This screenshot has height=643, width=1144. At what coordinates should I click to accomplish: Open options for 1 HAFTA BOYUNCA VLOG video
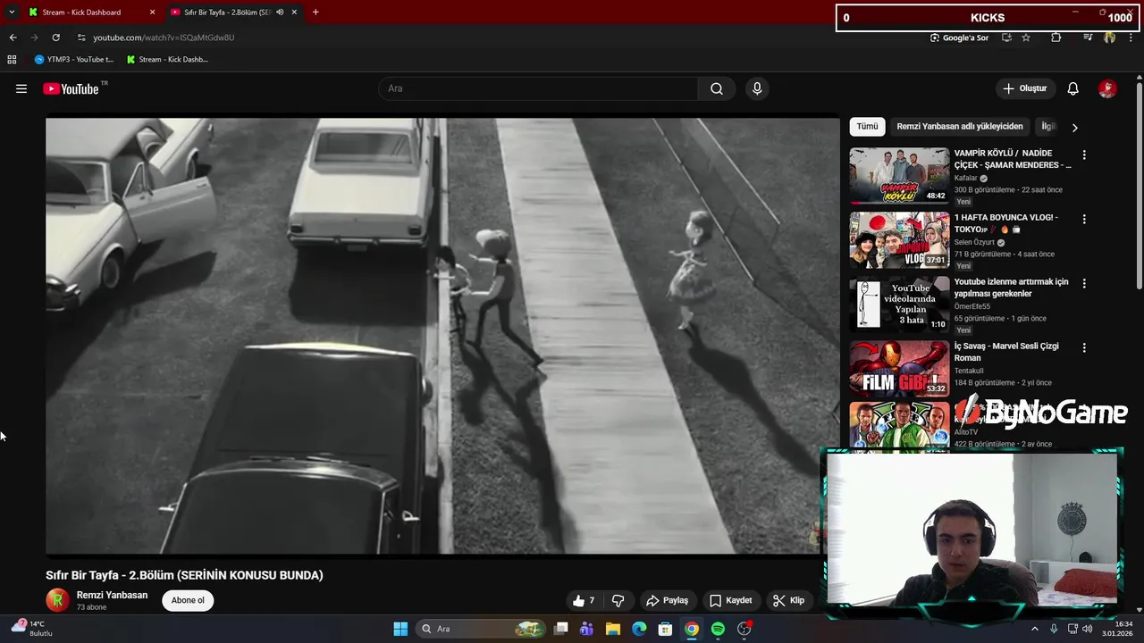pyautogui.click(x=1084, y=219)
